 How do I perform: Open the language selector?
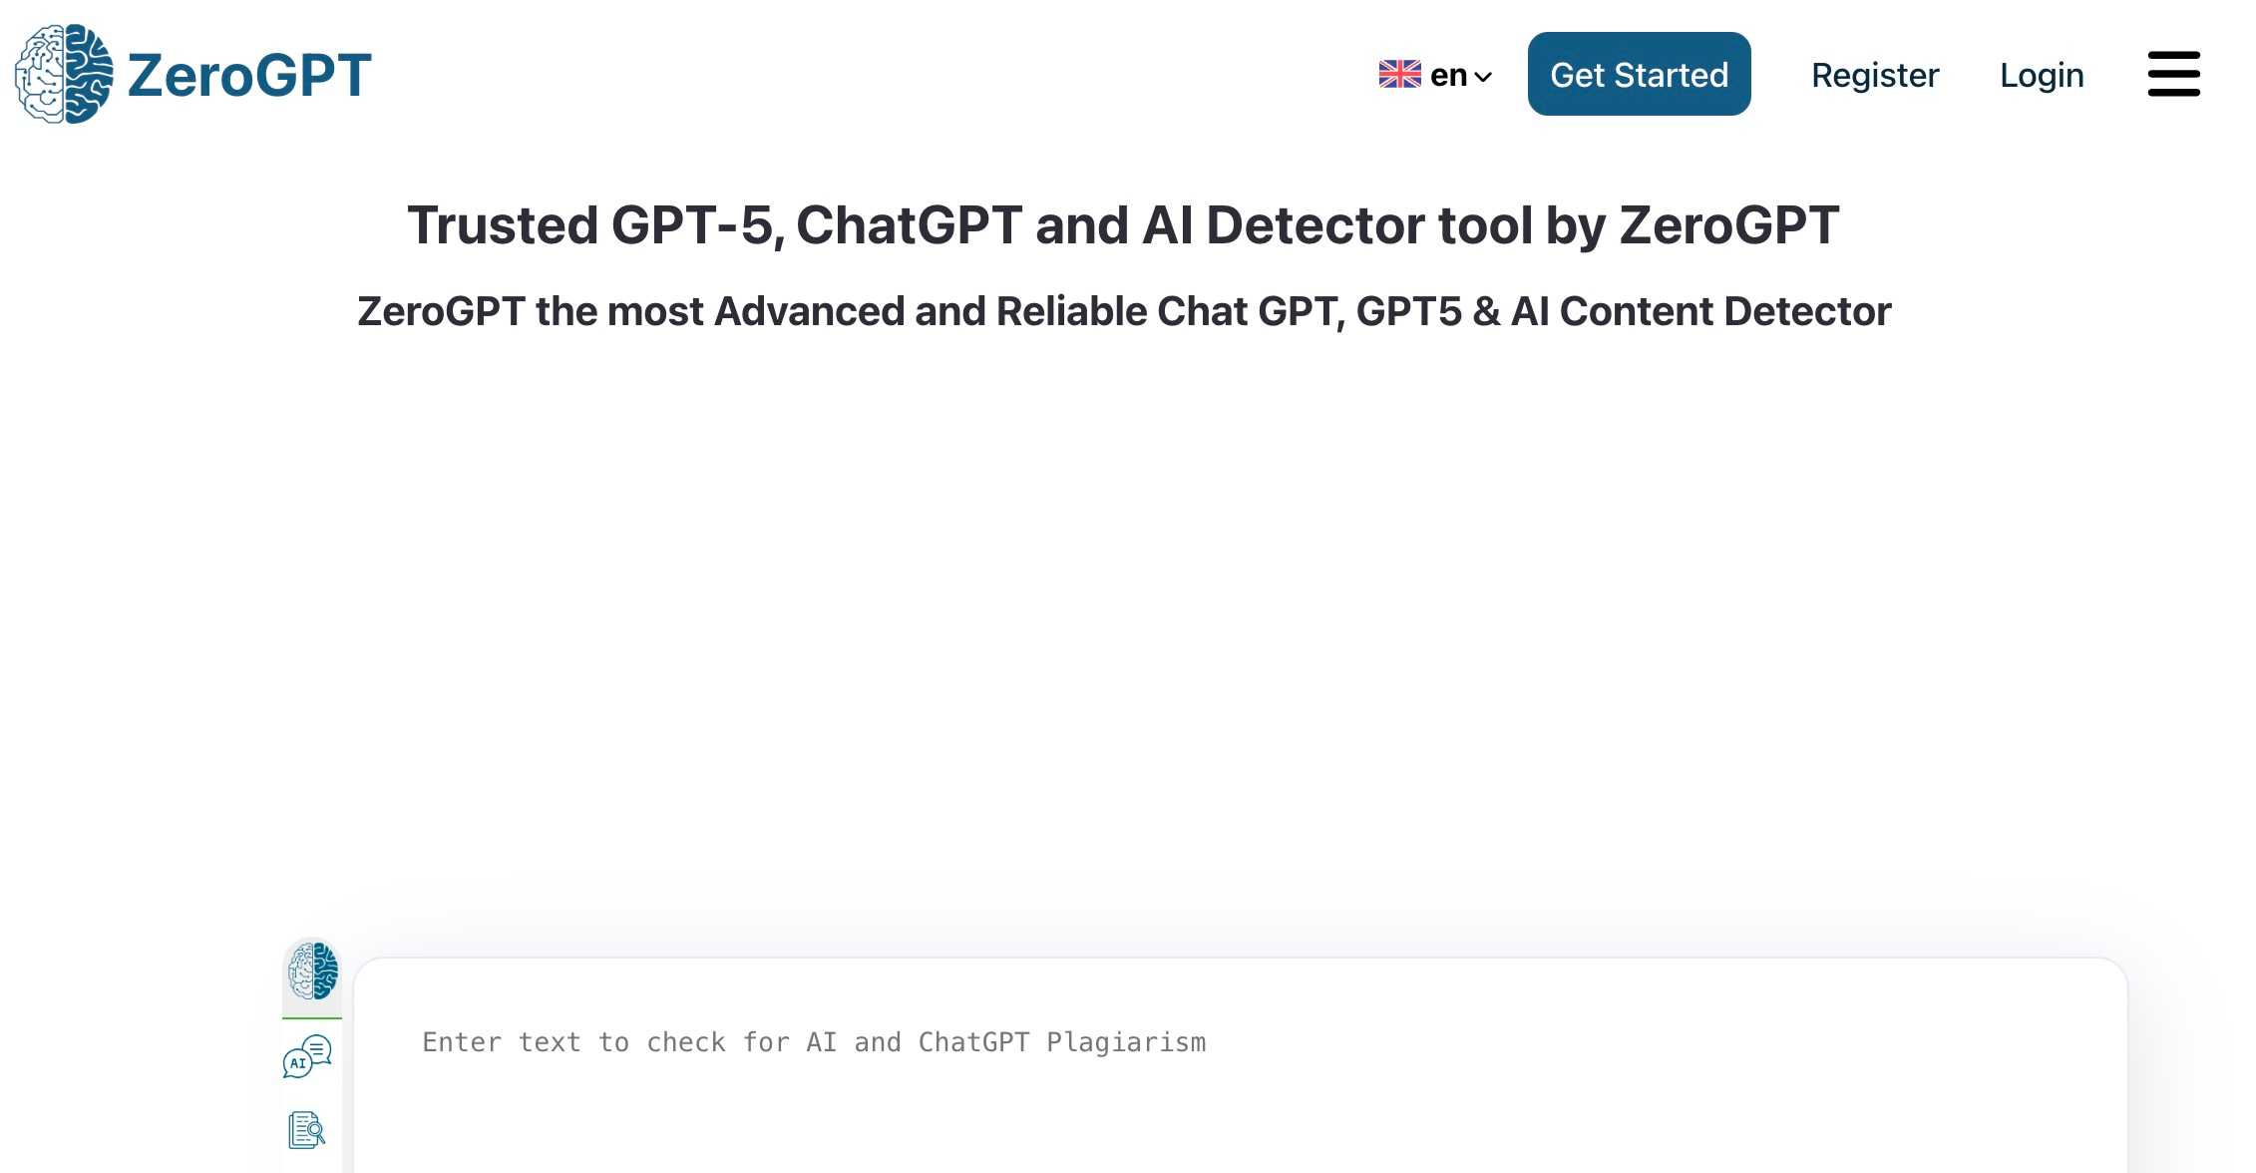coord(1434,74)
